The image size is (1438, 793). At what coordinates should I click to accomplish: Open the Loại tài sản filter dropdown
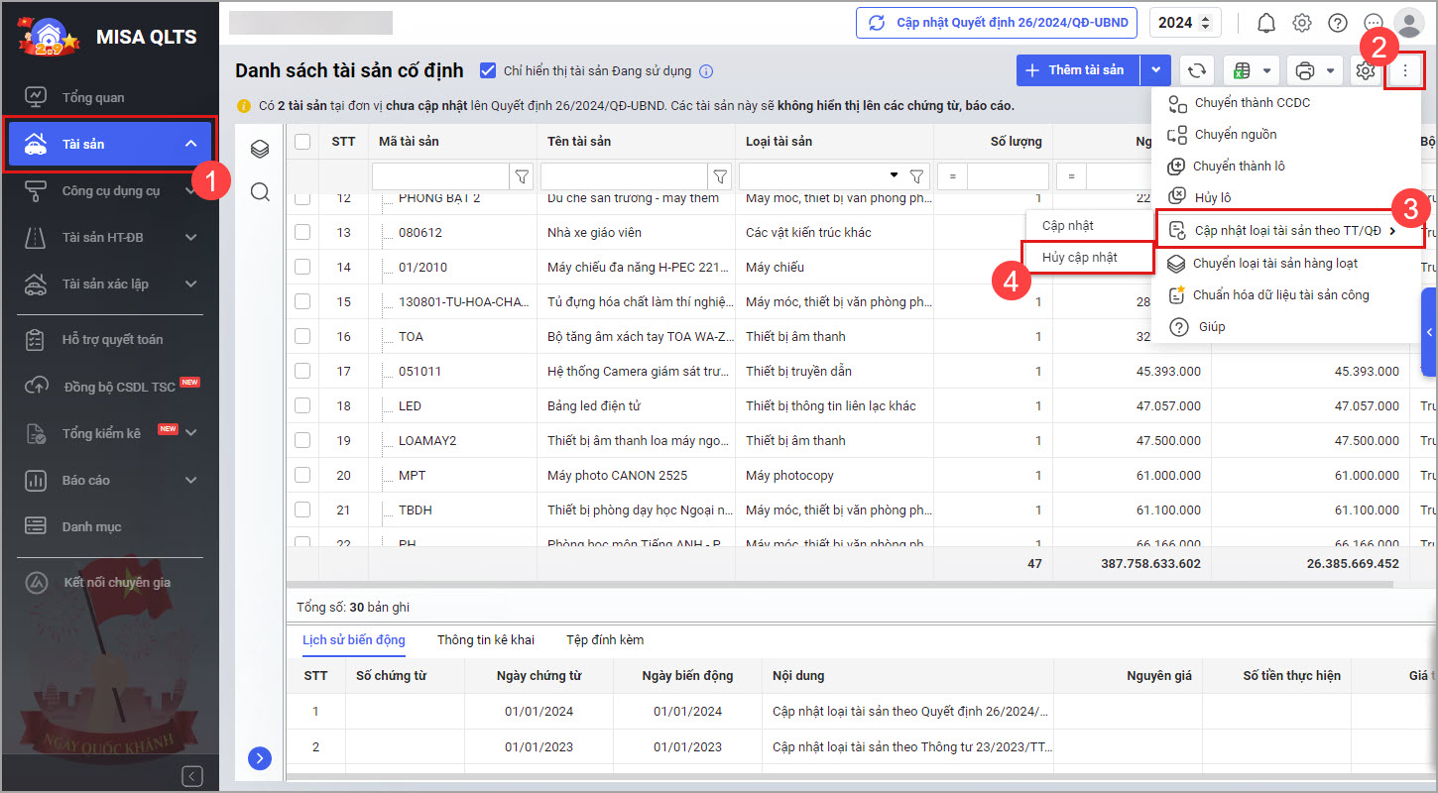click(x=895, y=176)
